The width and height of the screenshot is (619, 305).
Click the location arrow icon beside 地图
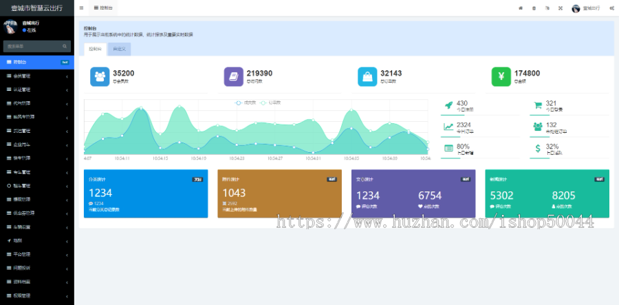(9, 240)
